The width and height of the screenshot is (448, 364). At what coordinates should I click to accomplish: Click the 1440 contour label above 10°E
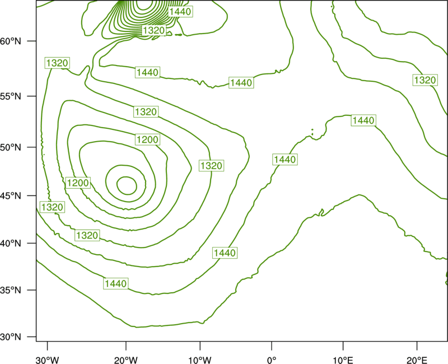click(363, 120)
